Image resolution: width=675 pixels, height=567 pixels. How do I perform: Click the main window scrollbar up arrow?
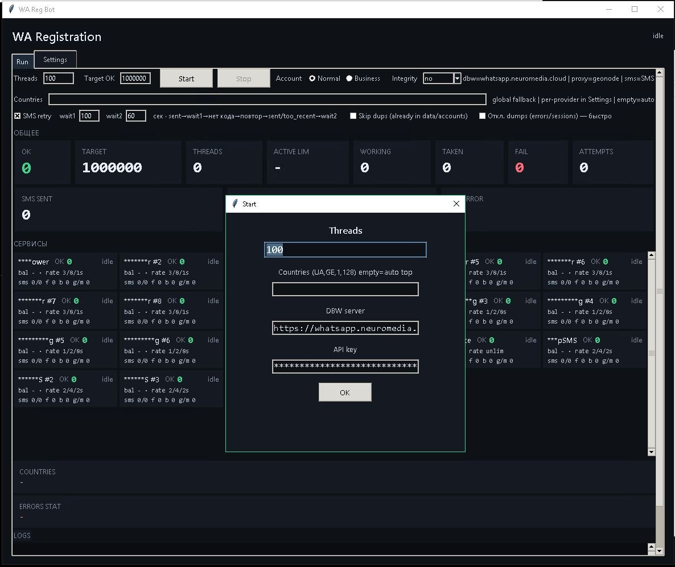[659, 72]
